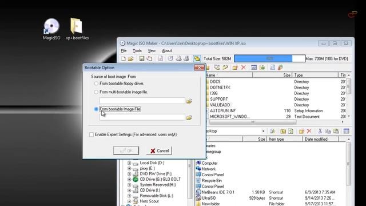Click the green arrow add icon in ISO toolbar
This screenshot has height=206, width=366.
[x=262, y=68]
